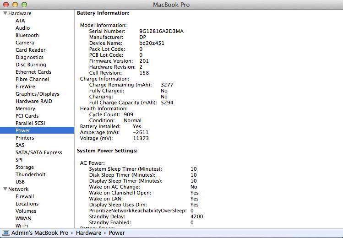Viewport: 343px width, 238px height.
Task: Collapse the Network disclosure triangle
Action: (x=5, y=189)
